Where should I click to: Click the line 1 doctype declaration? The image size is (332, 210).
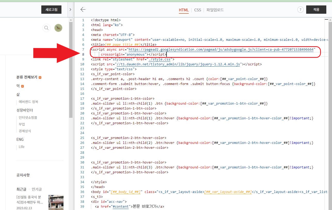pos(106,20)
